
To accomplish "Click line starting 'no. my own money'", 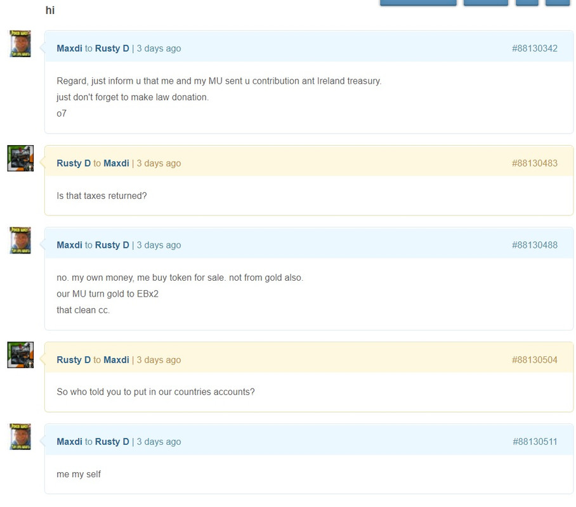I will [x=180, y=278].
